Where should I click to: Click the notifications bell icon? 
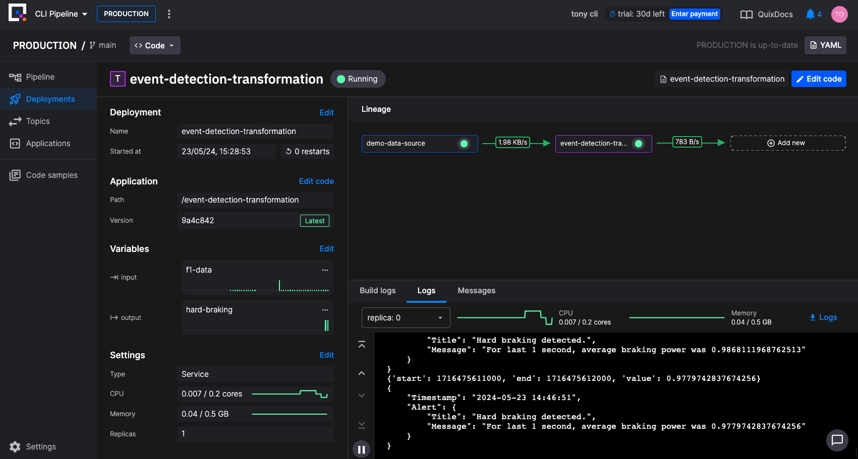pos(810,14)
